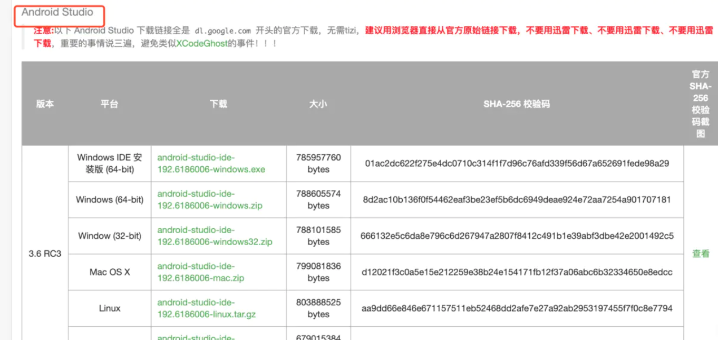The width and height of the screenshot is (718, 343).
Task: Select the Linux platform cell
Action: coord(110,309)
